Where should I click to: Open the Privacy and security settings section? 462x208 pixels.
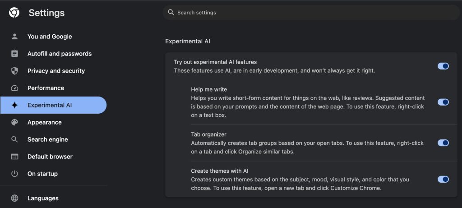point(56,71)
